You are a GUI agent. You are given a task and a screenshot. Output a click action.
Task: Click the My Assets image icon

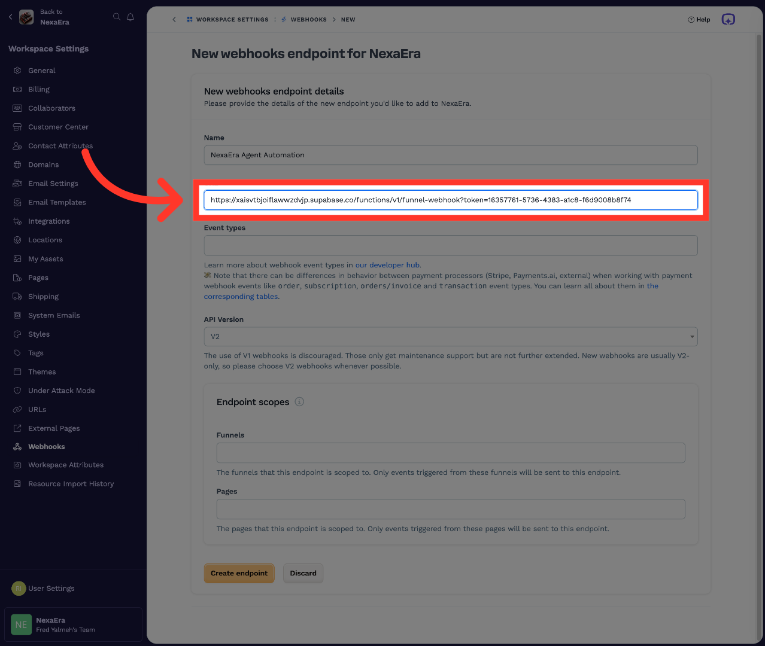pos(17,259)
